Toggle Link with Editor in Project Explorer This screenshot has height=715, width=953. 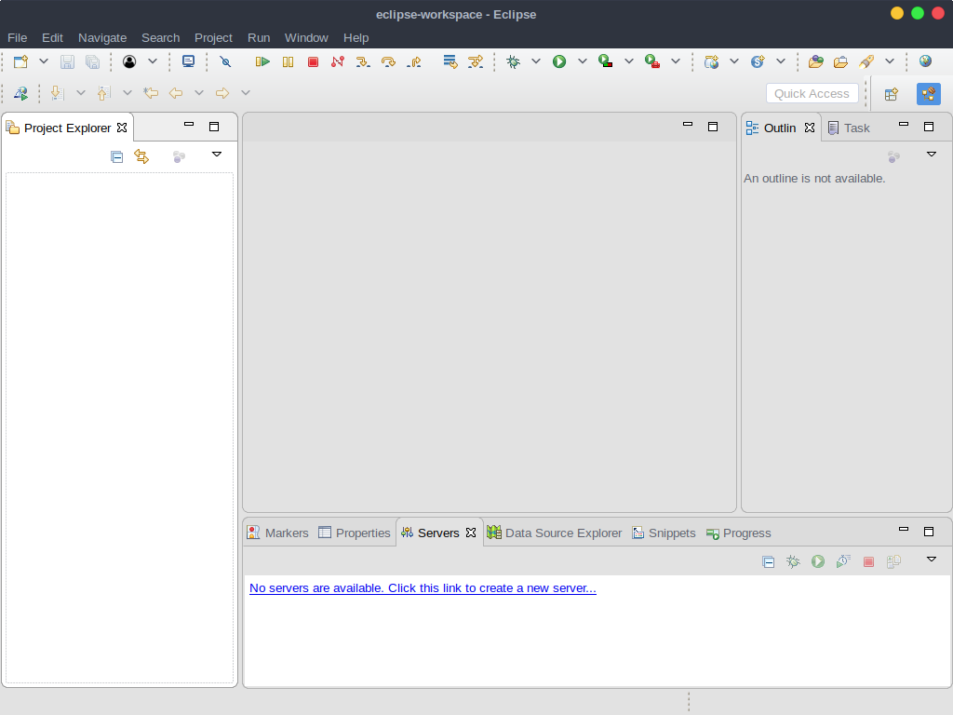pyautogui.click(x=141, y=156)
